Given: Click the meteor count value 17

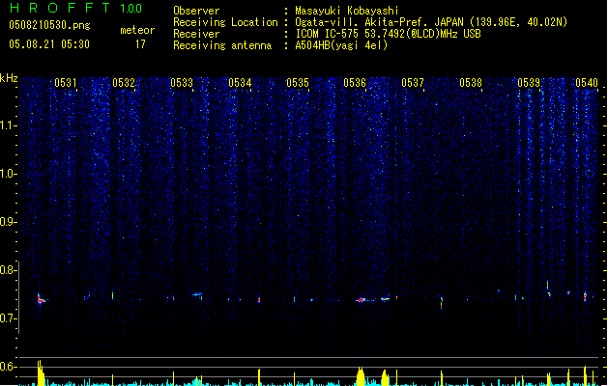Looking at the screenshot, I should (x=140, y=44).
